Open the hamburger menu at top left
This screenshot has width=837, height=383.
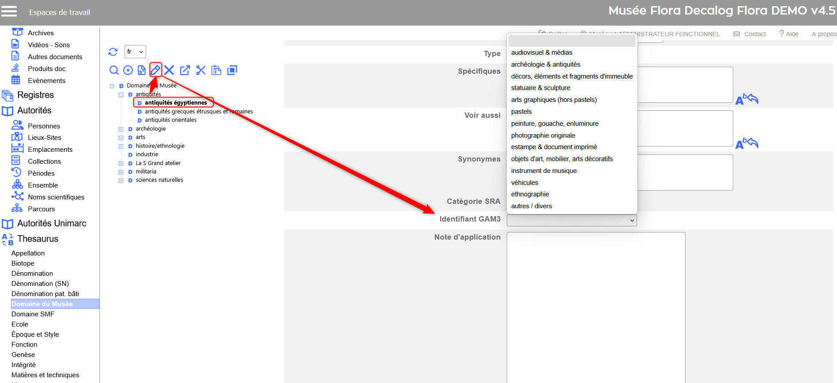click(9, 11)
